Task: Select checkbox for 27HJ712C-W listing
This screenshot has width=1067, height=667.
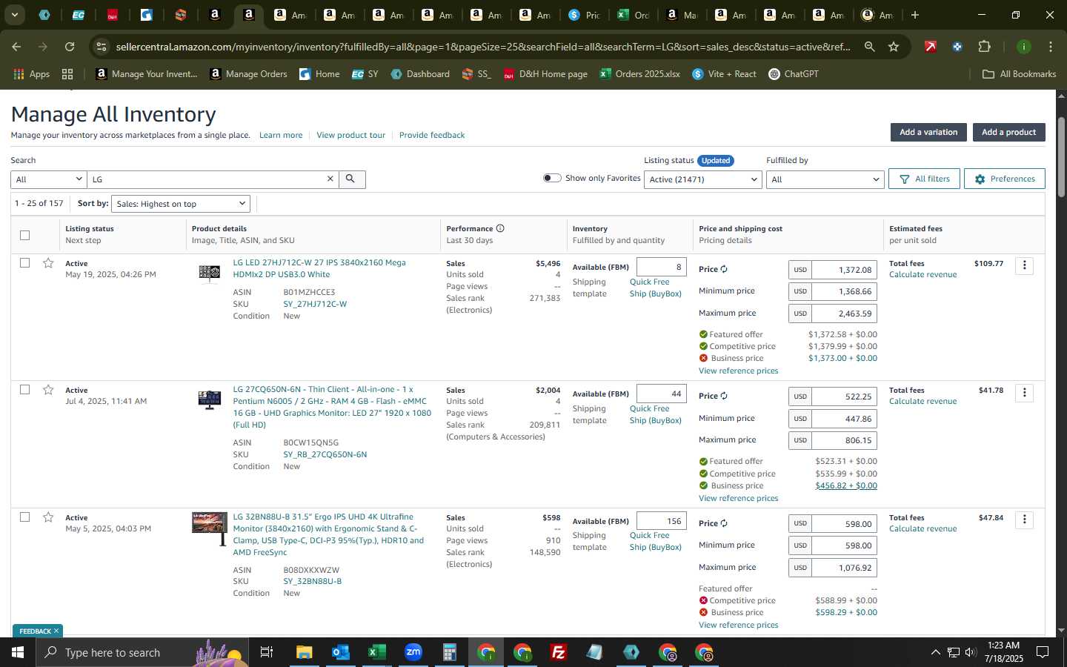Action: tap(25, 263)
